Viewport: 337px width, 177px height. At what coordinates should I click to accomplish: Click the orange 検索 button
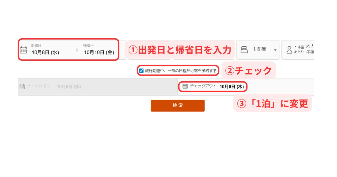tap(178, 106)
